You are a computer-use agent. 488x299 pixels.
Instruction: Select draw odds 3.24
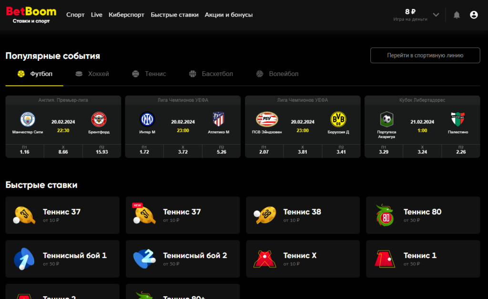422,150
